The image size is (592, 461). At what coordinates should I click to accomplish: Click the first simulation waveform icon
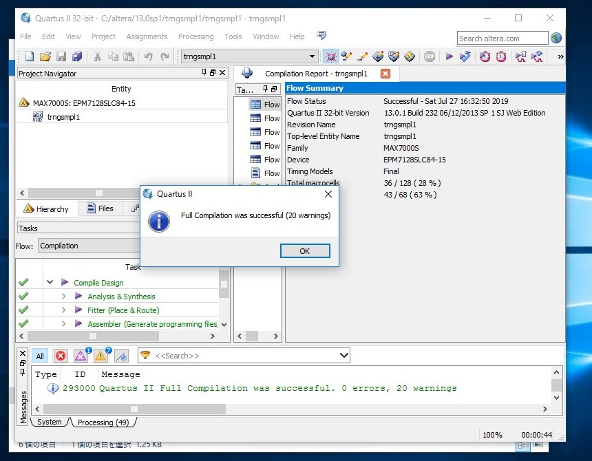tap(520, 56)
